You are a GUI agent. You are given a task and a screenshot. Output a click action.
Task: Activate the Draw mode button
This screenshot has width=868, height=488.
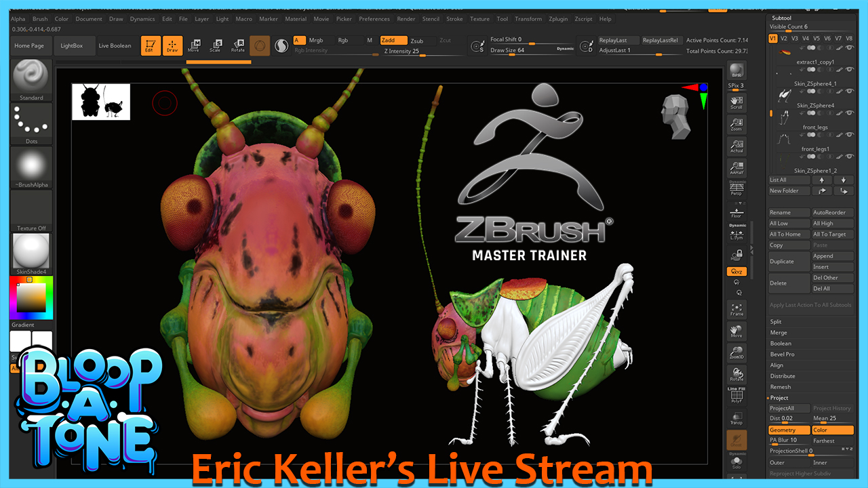pos(173,46)
